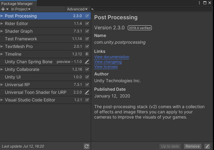Expand TextMesh Pro versions arrow
Screen dimensions: 214x150
click(2, 46)
